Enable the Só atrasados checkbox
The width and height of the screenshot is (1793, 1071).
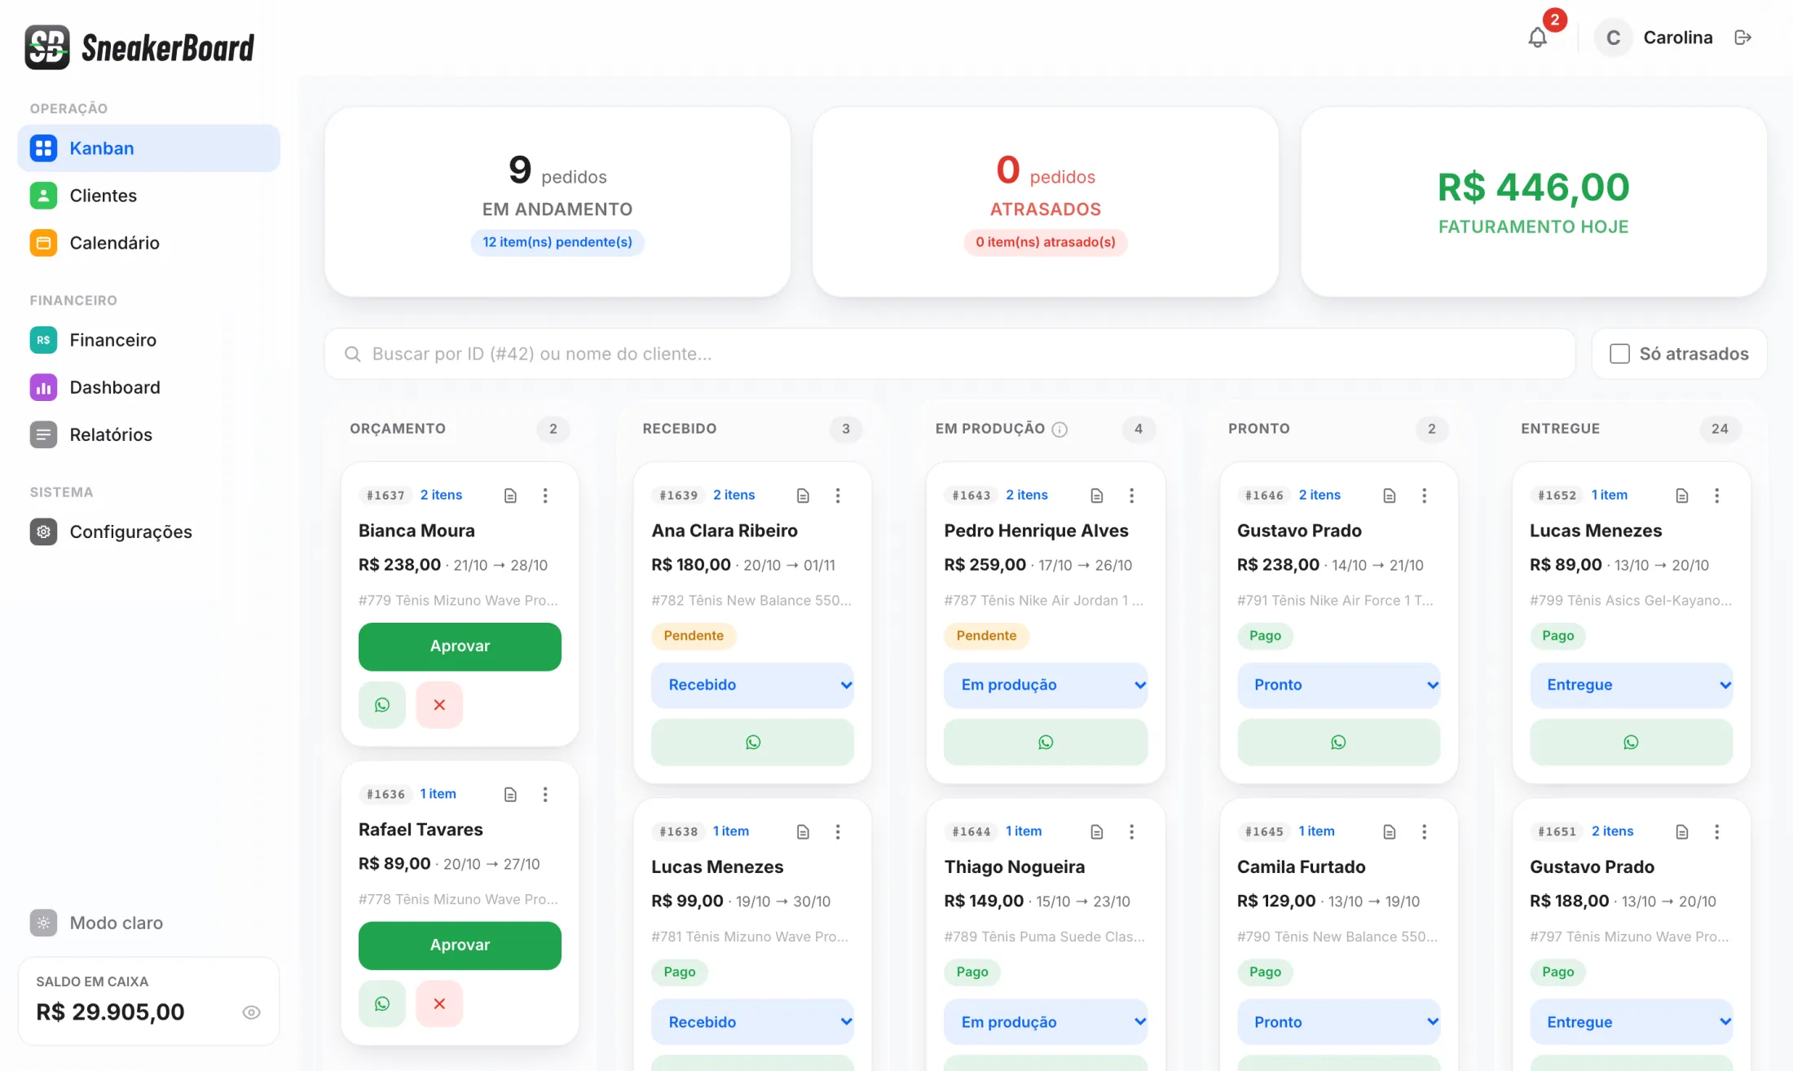1619,354
